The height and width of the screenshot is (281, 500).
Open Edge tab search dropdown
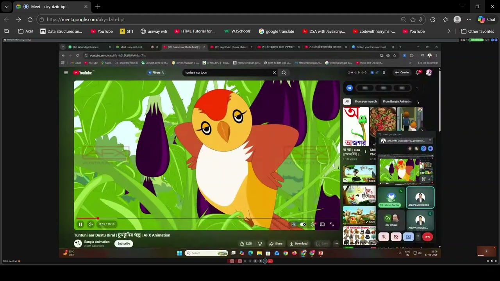(6, 7)
